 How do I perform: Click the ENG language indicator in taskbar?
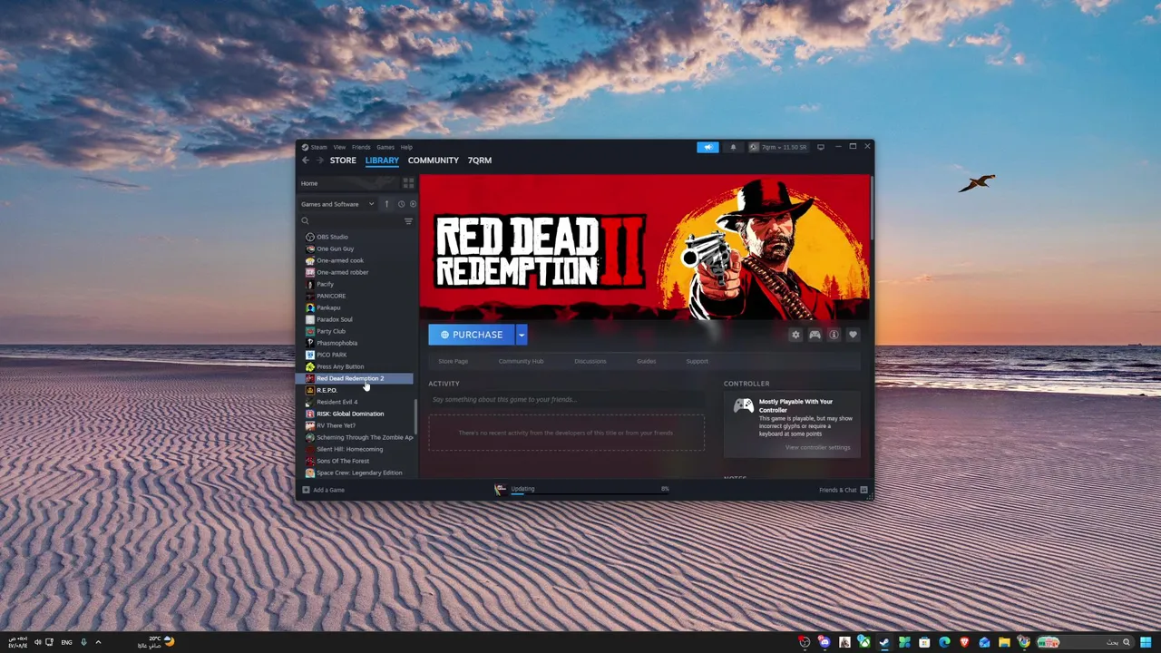(x=66, y=642)
